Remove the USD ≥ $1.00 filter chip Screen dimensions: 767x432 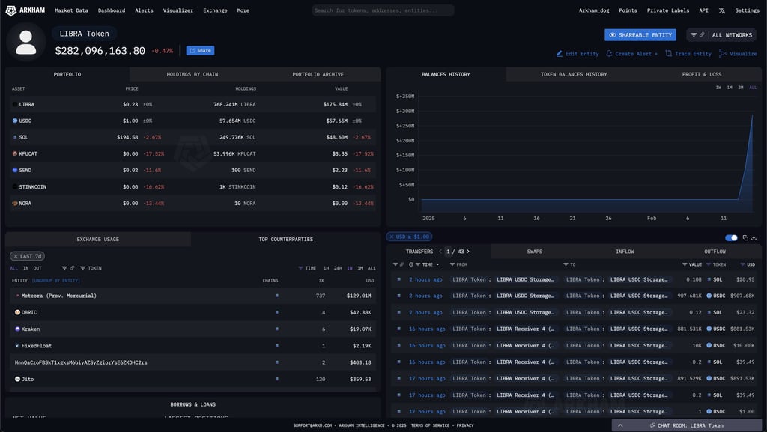click(392, 237)
